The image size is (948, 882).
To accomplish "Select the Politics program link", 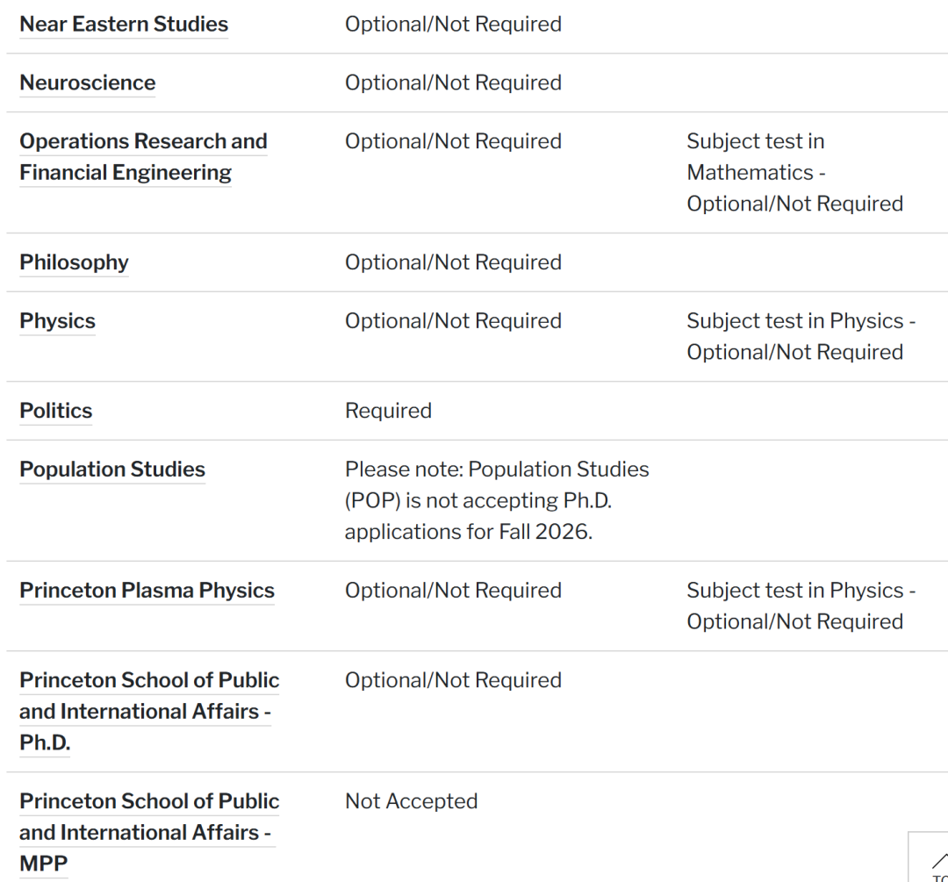I will tap(55, 411).
